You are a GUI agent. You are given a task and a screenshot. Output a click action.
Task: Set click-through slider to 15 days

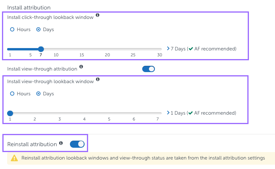click(x=82, y=49)
